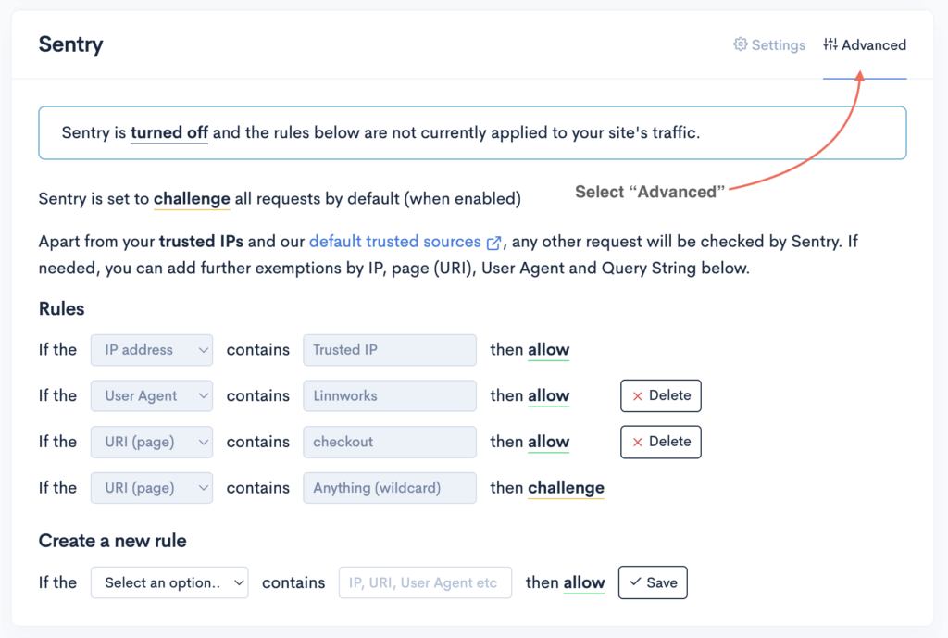
Task: Switch to the Settings tab
Action: (x=769, y=44)
